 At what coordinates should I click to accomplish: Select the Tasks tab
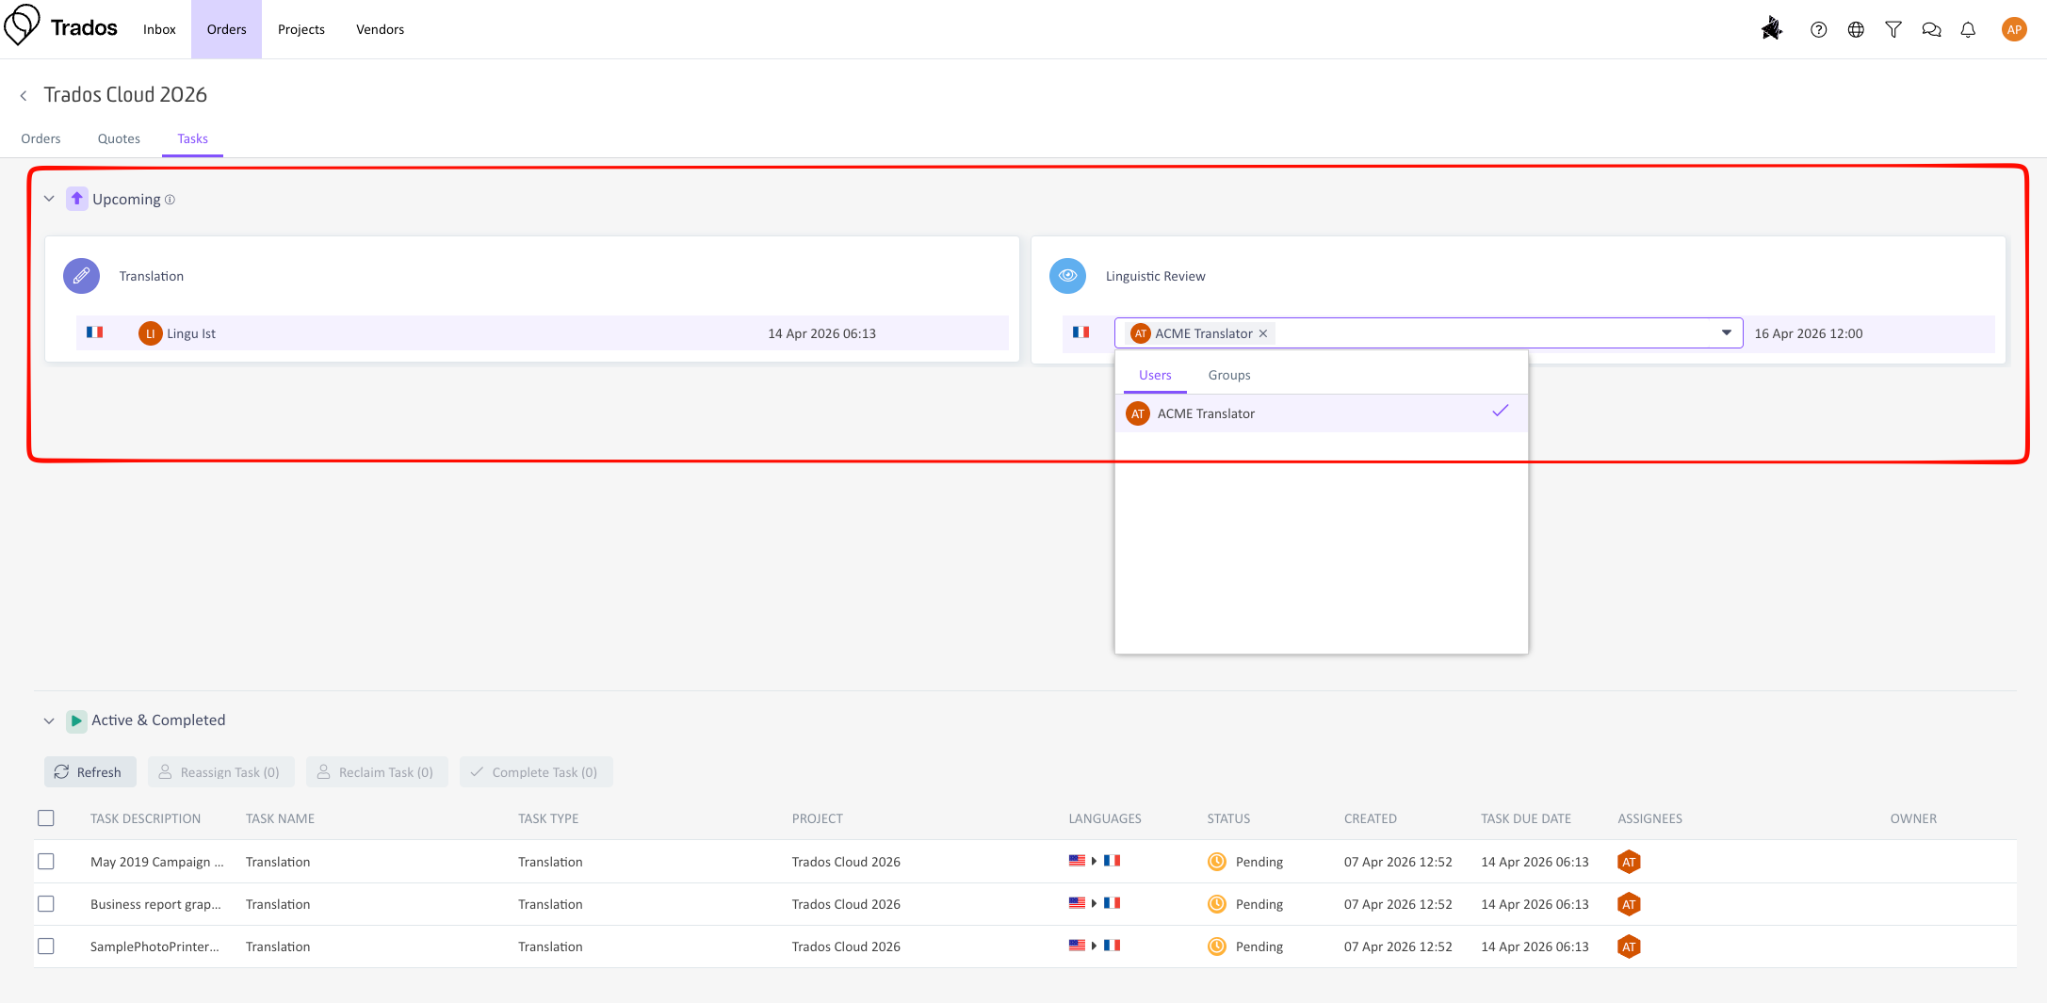[192, 138]
